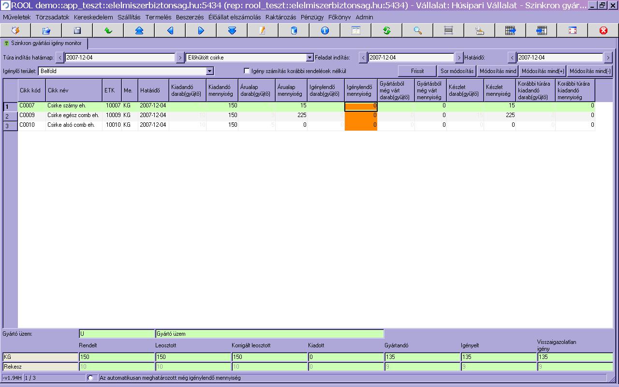Click the blue database cylinder icon
Viewport: 619px width, 387px height.
click(x=294, y=30)
